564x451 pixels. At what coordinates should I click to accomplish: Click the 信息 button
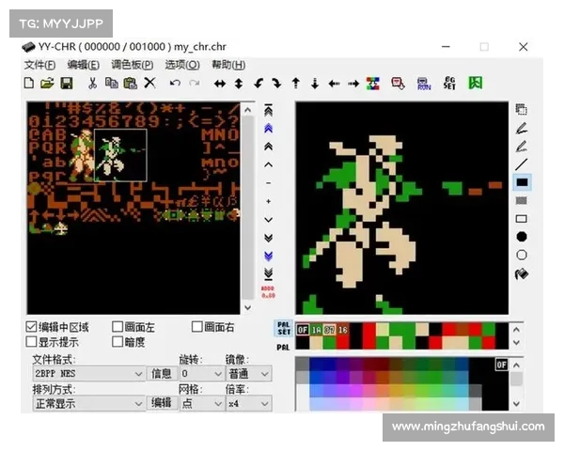click(162, 374)
